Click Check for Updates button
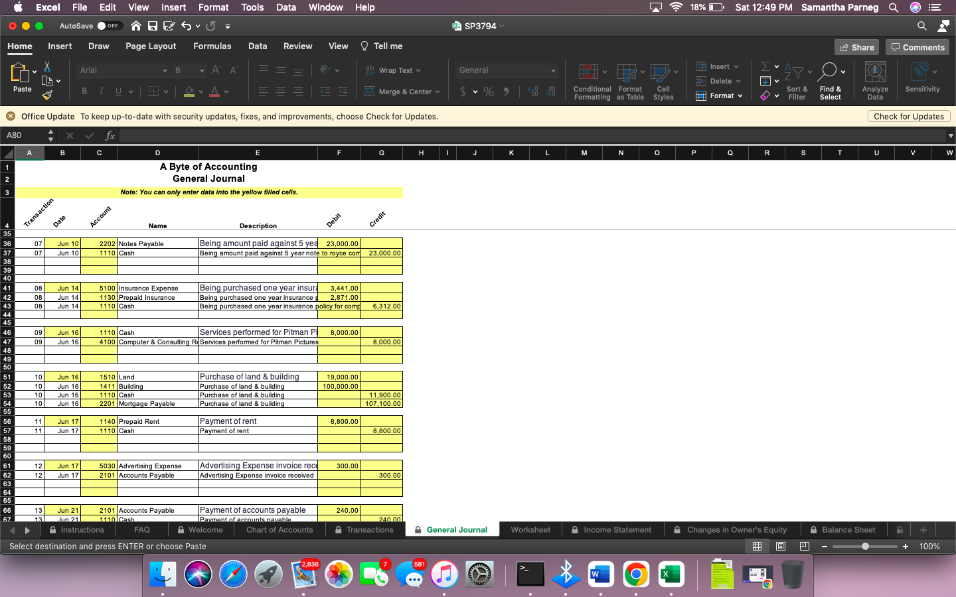Image resolution: width=956 pixels, height=597 pixels. click(x=909, y=117)
